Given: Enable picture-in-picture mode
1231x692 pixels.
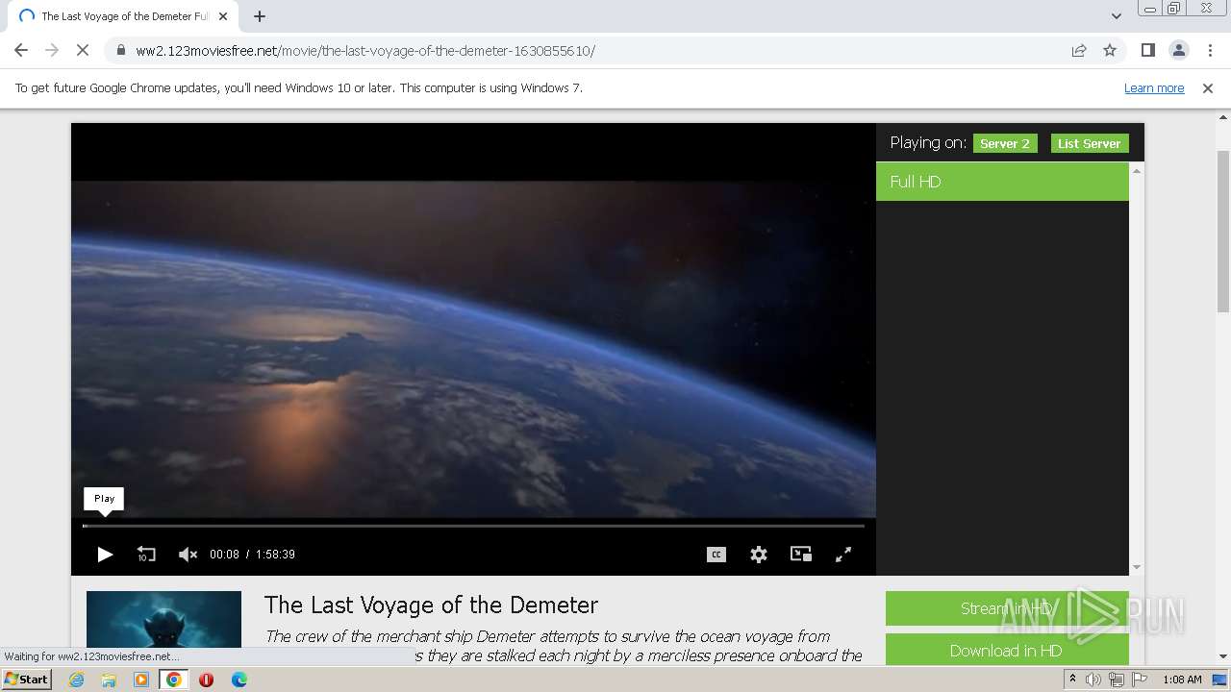Looking at the screenshot, I should tap(801, 554).
